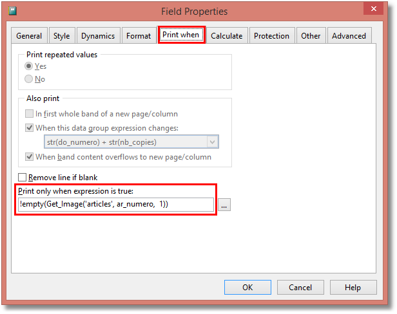397x314 pixels.
Task: Toggle When this data group expression changes
Action: point(30,127)
